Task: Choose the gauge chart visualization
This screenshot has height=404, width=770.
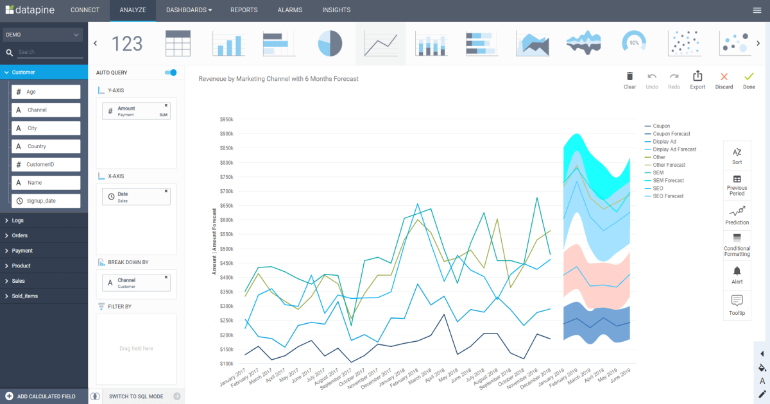Action: point(634,43)
